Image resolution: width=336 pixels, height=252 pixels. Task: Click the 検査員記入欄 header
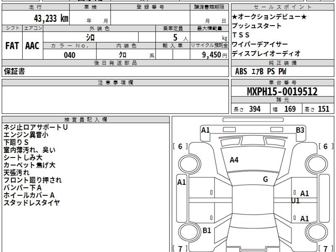86,119
